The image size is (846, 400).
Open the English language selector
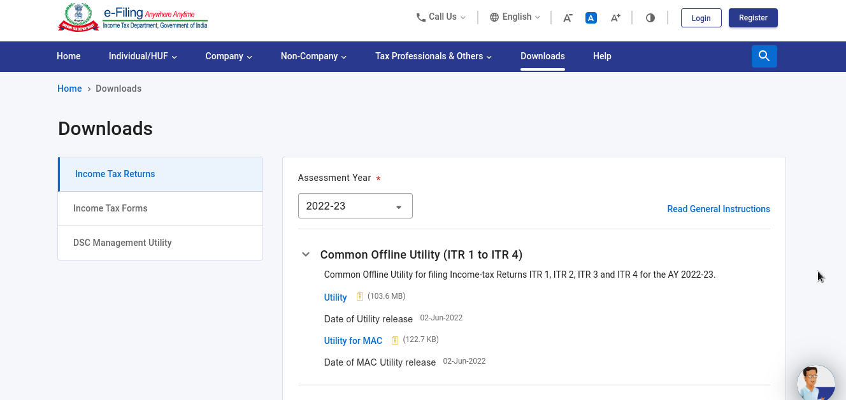click(515, 17)
